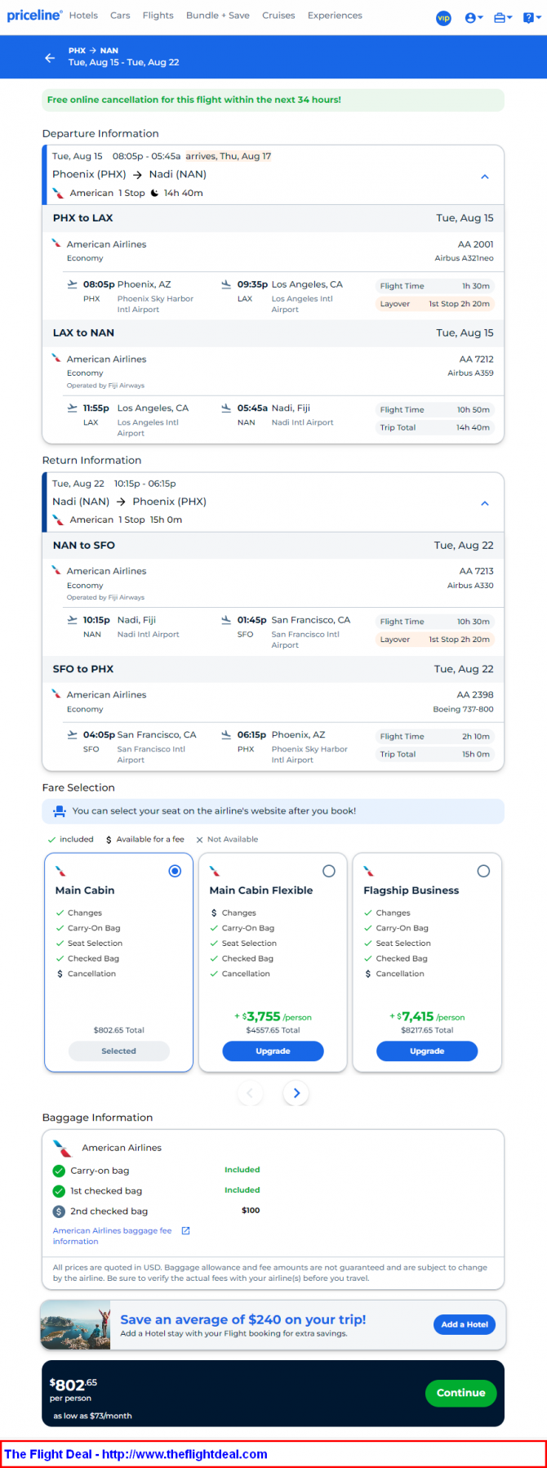
Task: Open the account profile menu
Action: point(474,18)
